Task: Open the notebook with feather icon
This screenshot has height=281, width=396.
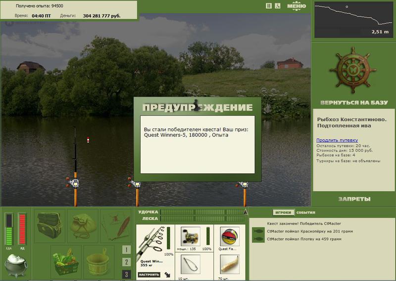Action: [x=116, y=226]
